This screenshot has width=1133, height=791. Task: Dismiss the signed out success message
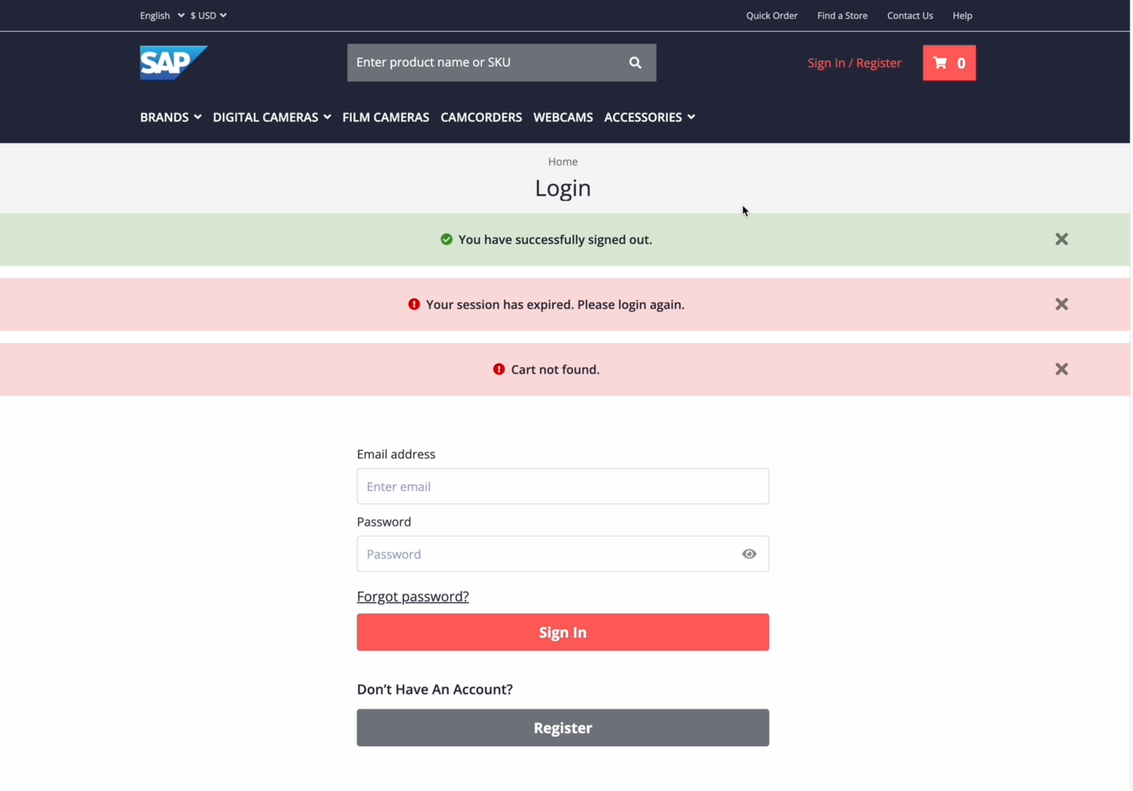click(1062, 239)
